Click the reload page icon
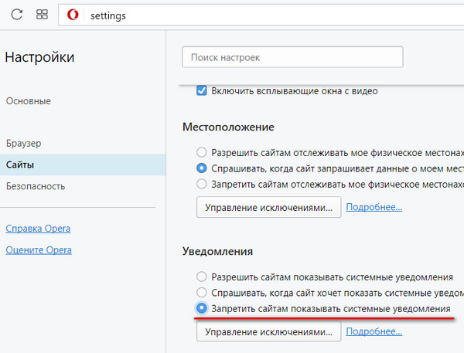 (17, 15)
